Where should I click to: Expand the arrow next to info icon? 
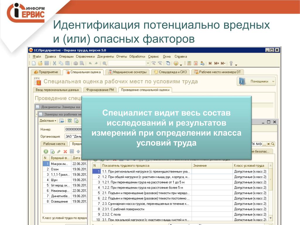[181, 65]
